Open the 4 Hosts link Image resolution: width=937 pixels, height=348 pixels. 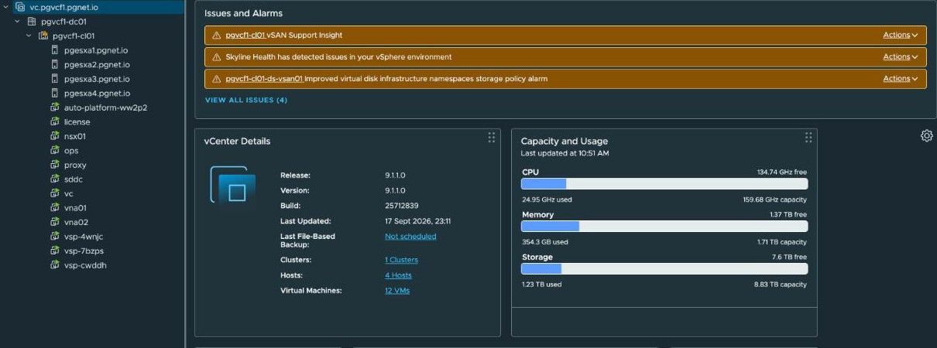pyautogui.click(x=398, y=275)
